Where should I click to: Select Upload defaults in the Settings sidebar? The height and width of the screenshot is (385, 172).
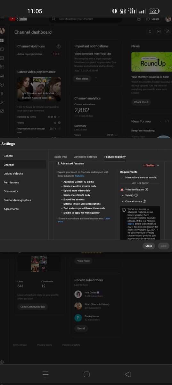(23, 174)
